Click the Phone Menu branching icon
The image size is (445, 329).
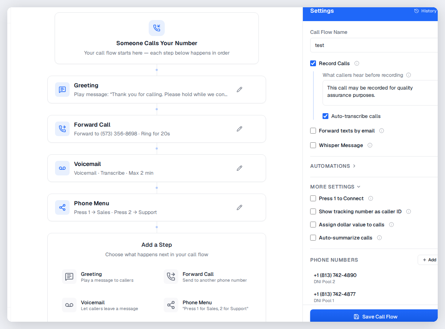(x=62, y=207)
